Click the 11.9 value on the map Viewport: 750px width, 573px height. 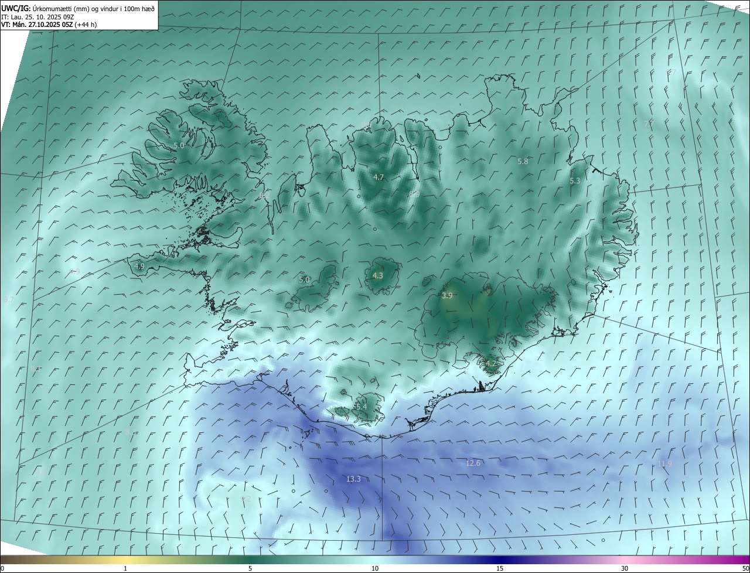point(664,464)
